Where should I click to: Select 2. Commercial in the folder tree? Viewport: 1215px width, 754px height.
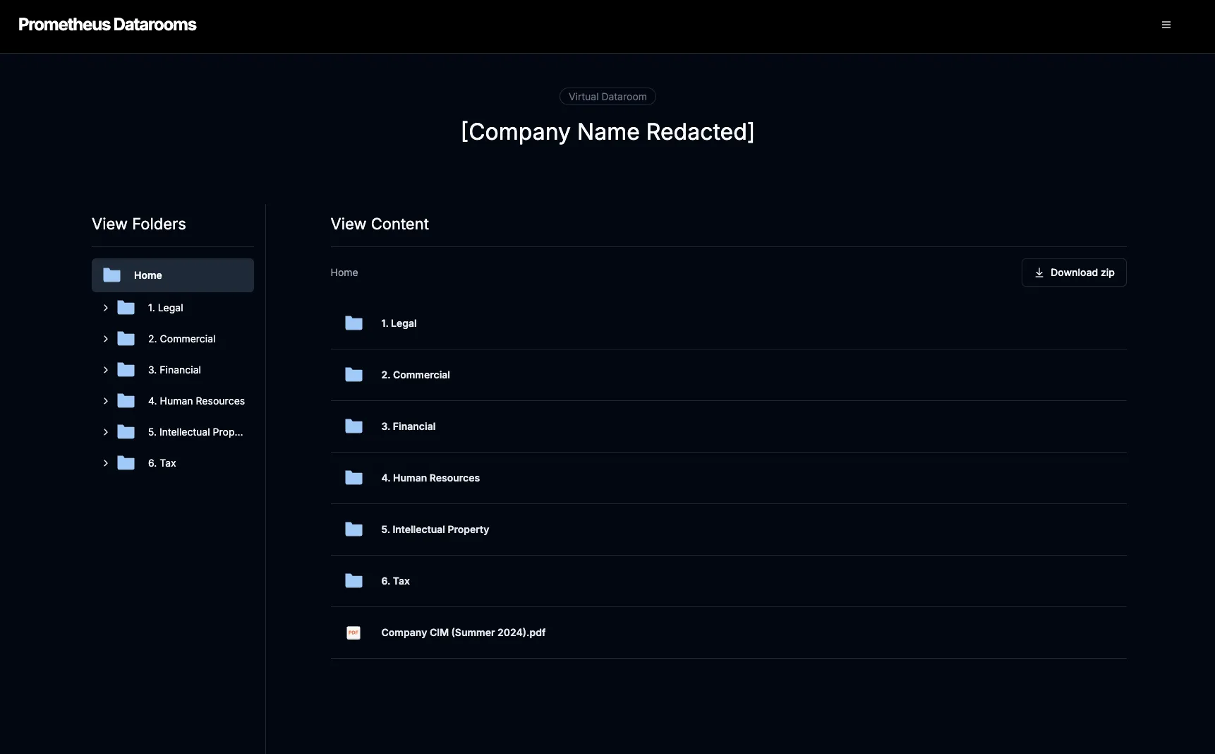pos(181,339)
